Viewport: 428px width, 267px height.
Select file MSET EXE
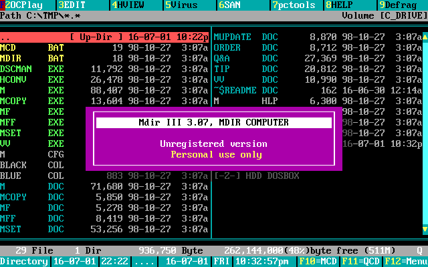point(43,133)
